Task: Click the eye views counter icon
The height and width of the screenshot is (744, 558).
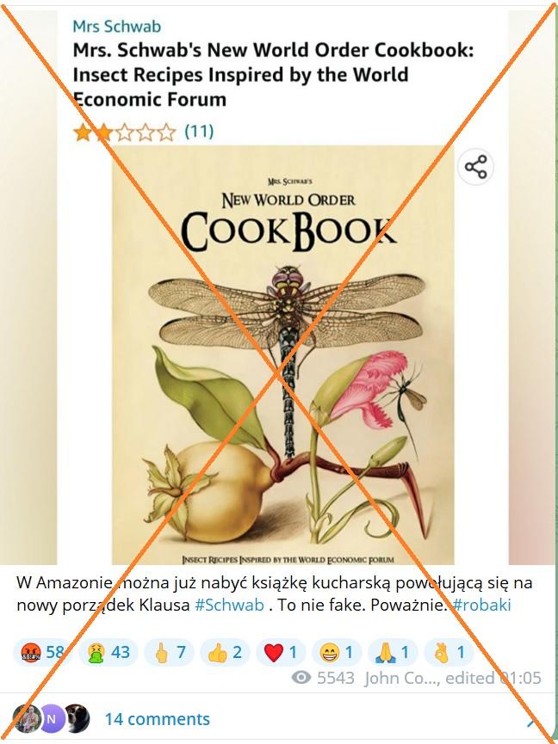Action: tap(301, 678)
